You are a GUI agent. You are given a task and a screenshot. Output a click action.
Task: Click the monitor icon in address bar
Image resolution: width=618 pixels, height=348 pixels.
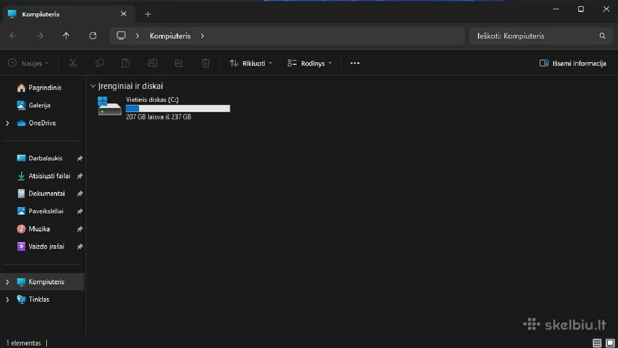(x=122, y=35)
